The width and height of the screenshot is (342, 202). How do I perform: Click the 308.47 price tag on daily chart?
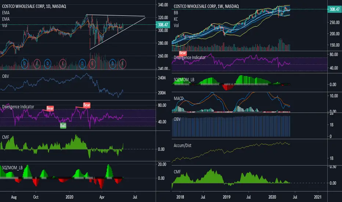click(x=163, y=25)
